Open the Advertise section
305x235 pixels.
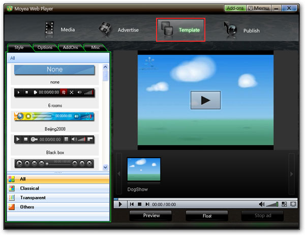tap(119, 30)
